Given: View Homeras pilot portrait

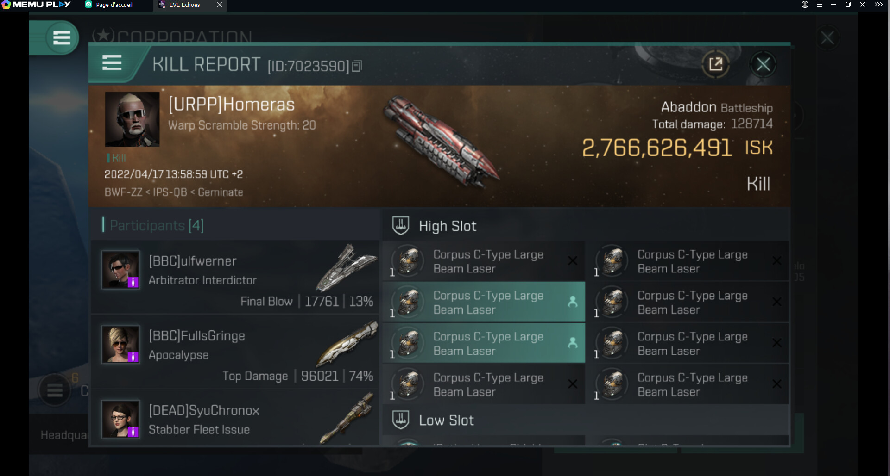Looking at the screenshot, I should pos(132,119).
